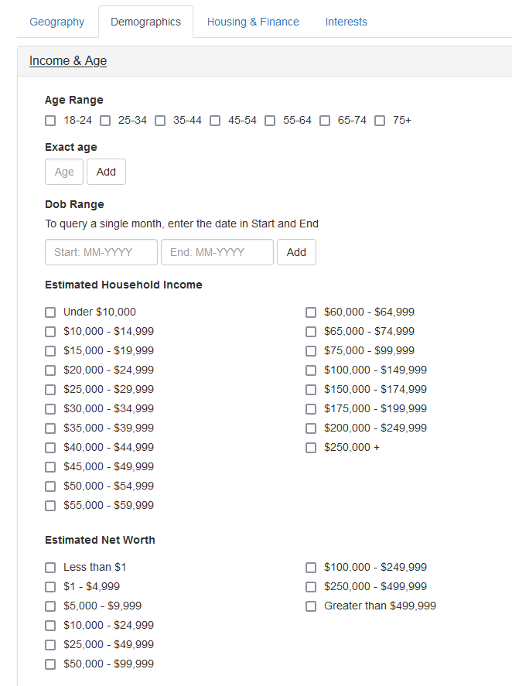Check $50,000 - $54,999 income option
The width and height of the screenshot is (512, 686).
click(x=50, y=486)
